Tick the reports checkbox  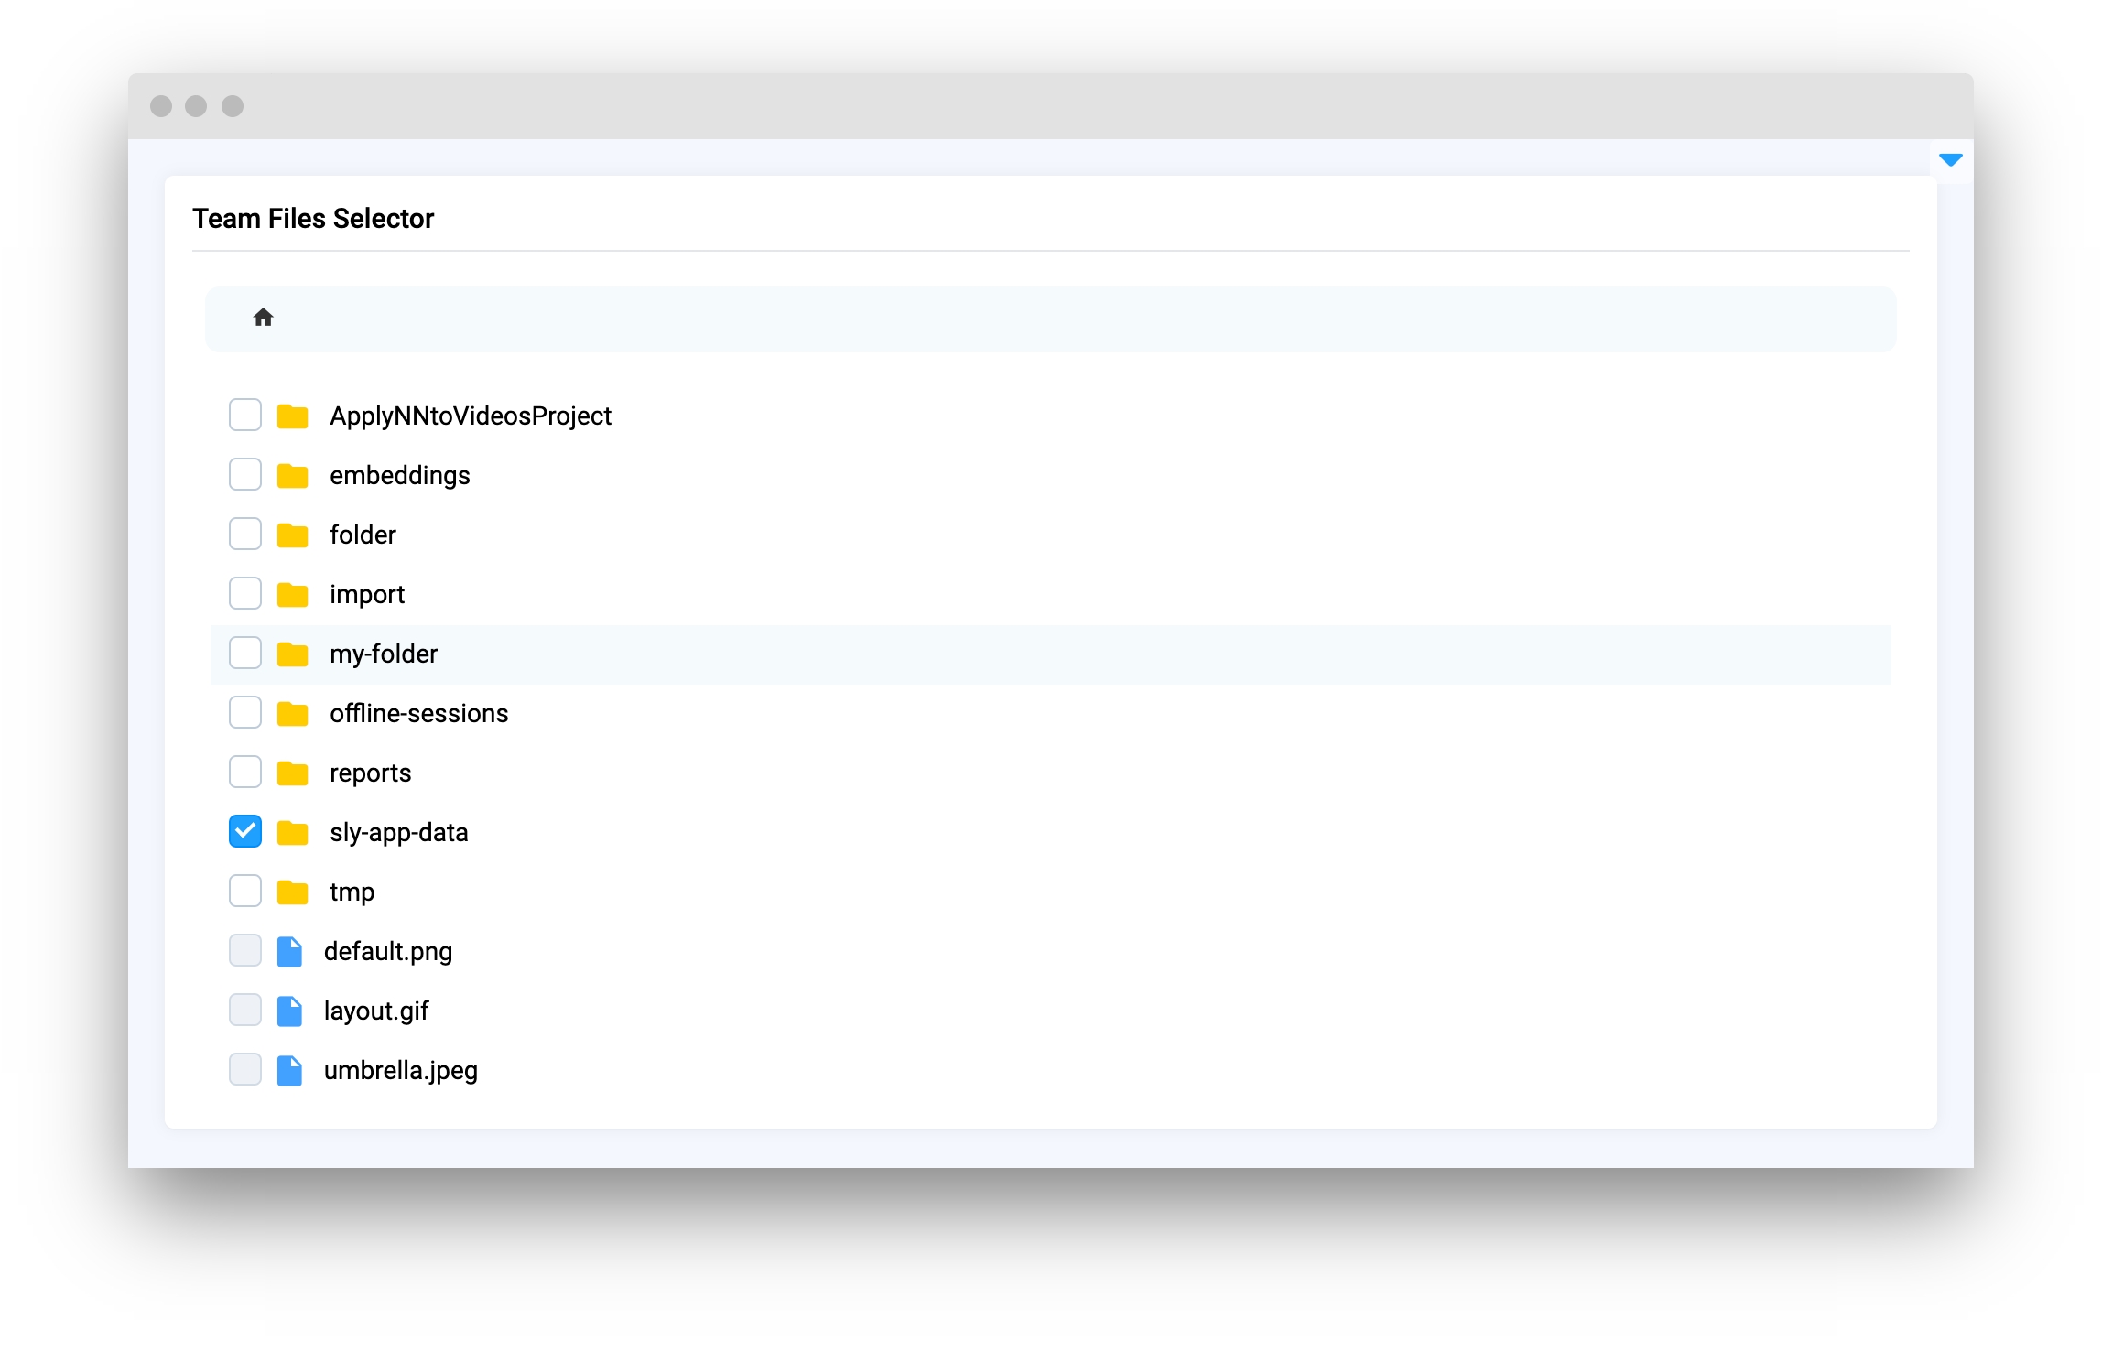(245, 772)
